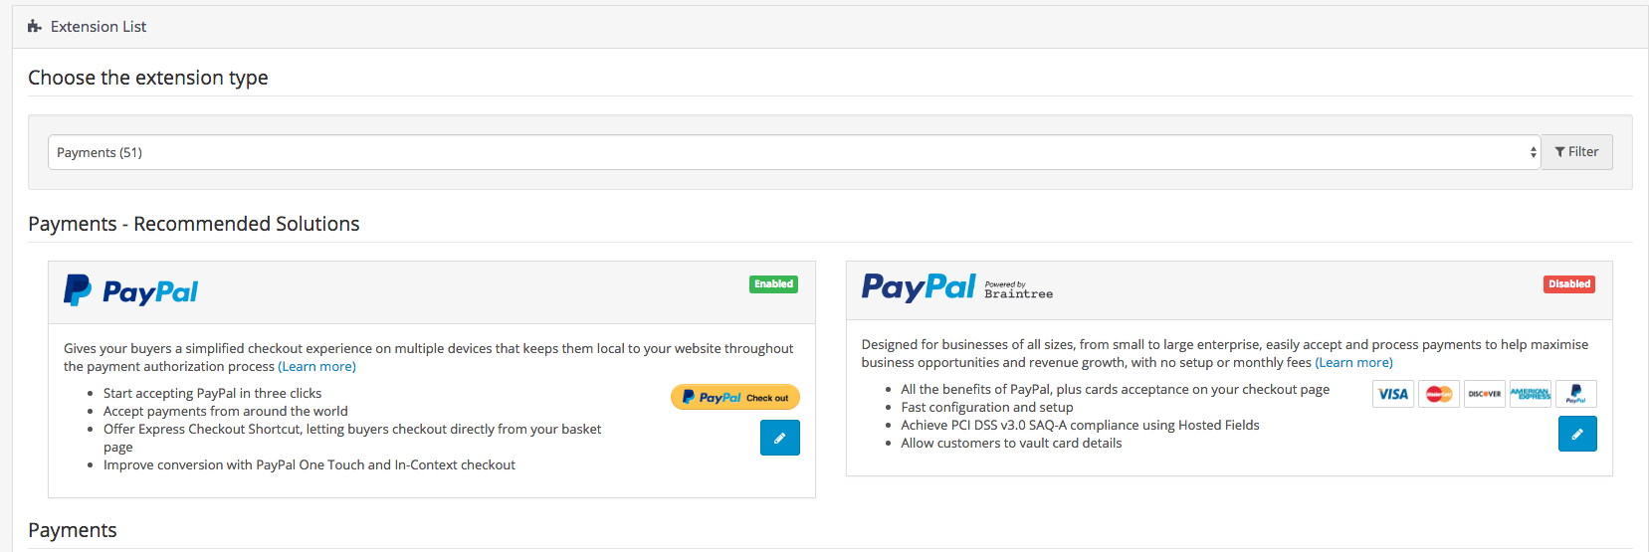This screenshot has width=1649, height=552.
Task: Click 'Improve conversion with PayPal One Touch' bullet
Action: pyautogui.click(x=309, y=464)
